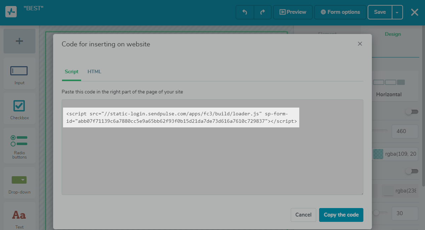Screen dimensions: 425x230
Task: Open Form options settings
Action: click(340, 12)
